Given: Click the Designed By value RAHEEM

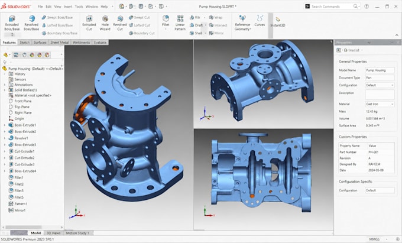Looking at the screenshot, I should coord(374,164).
